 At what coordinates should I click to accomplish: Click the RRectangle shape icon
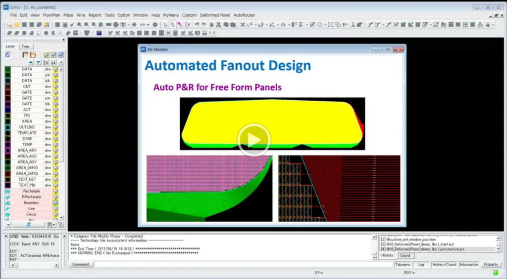(8, 197)
